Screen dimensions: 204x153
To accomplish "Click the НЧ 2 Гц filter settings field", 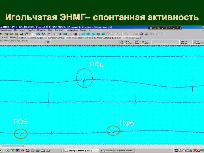I will click(126, 42).
